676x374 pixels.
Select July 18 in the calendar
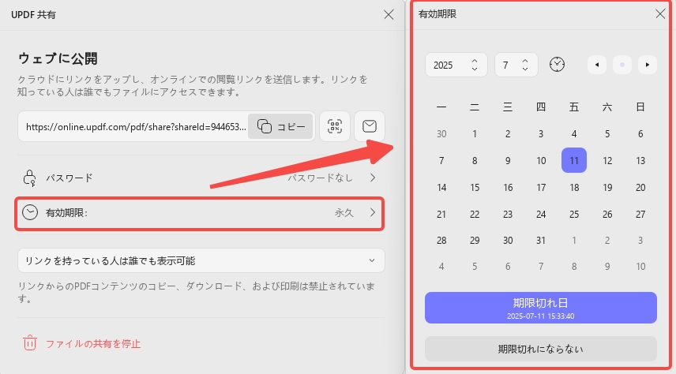point(574,188)
